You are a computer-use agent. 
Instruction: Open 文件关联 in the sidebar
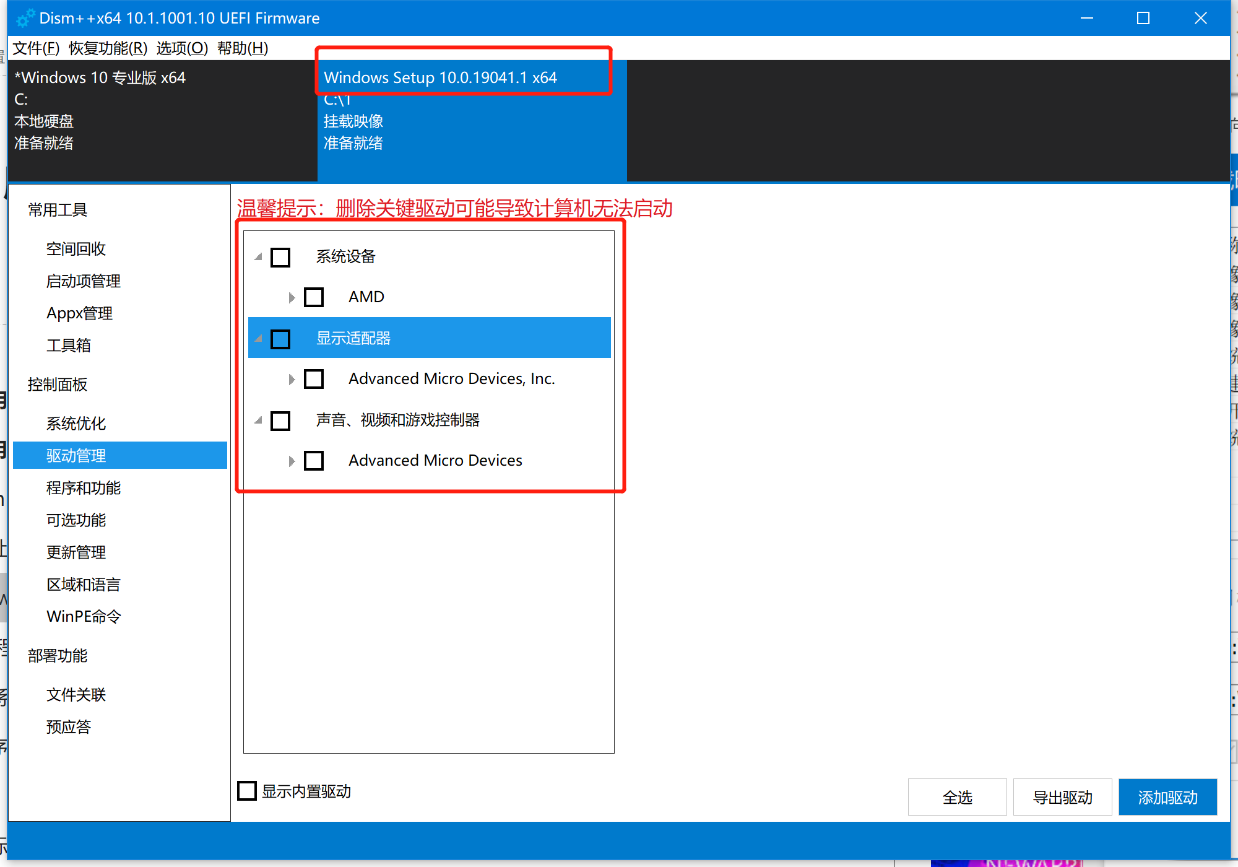76,695
